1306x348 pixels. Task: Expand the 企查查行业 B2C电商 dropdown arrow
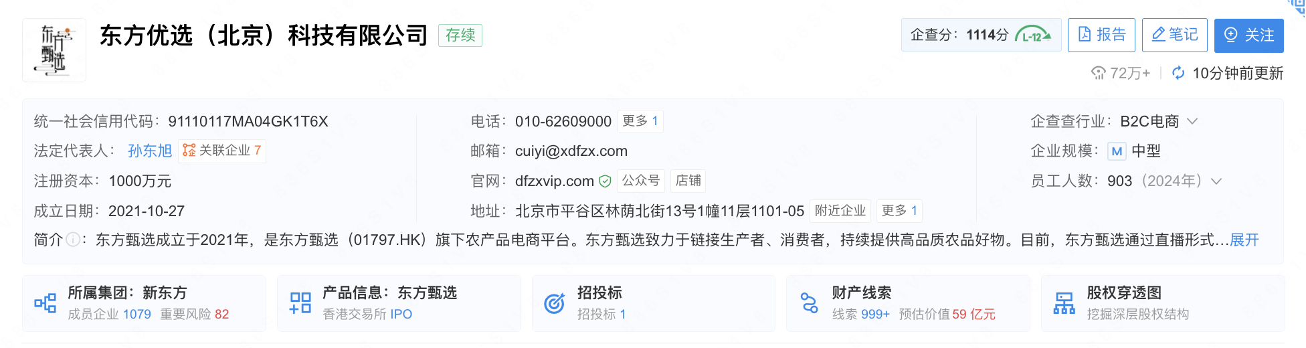coord(1192,121)
